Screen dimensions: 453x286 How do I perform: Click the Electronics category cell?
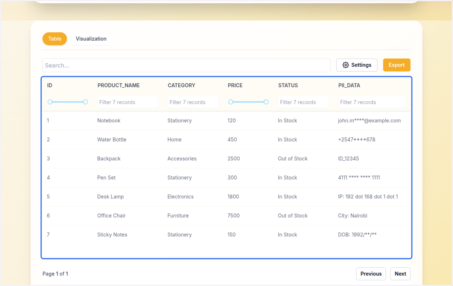(180, 196)
